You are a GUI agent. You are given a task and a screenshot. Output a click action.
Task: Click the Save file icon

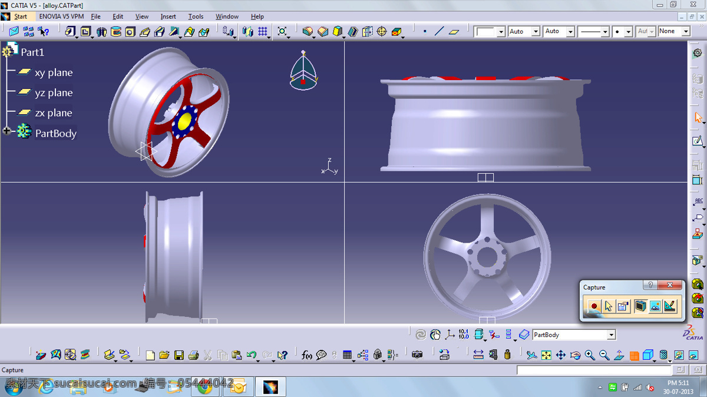click(179, 355)
